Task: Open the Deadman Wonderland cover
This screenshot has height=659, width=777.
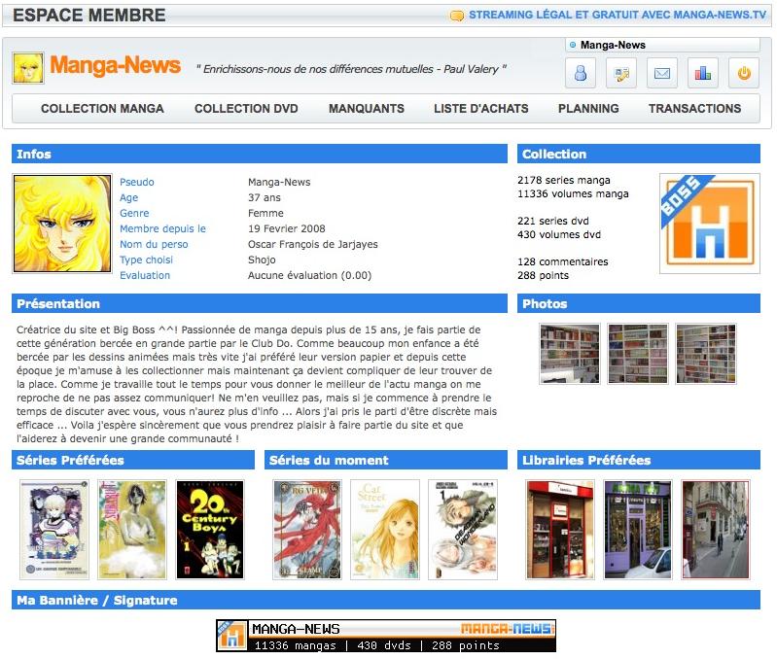Action: pos(463,530)
